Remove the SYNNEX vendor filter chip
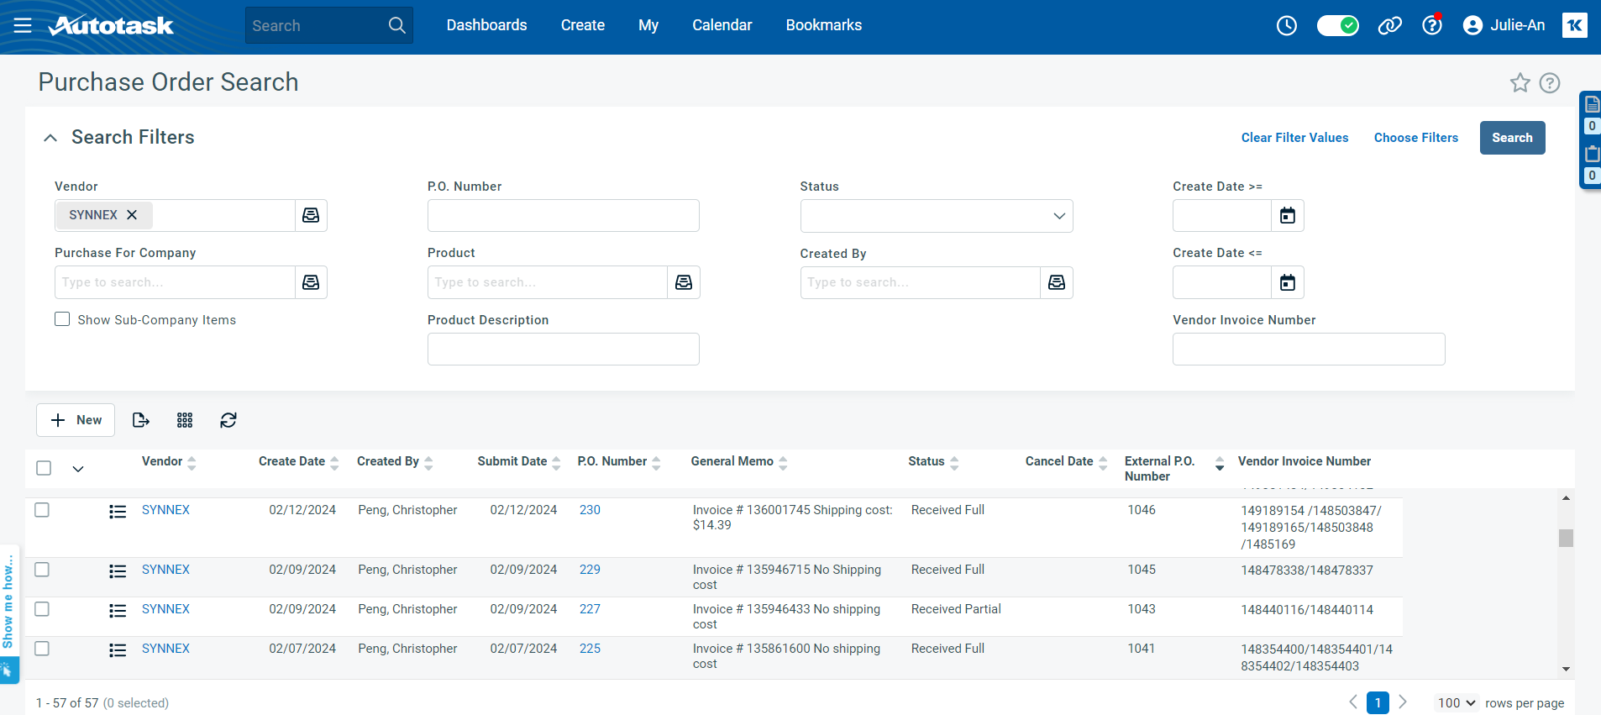Viewport: 1601px width, 715px height. [132, 215]
